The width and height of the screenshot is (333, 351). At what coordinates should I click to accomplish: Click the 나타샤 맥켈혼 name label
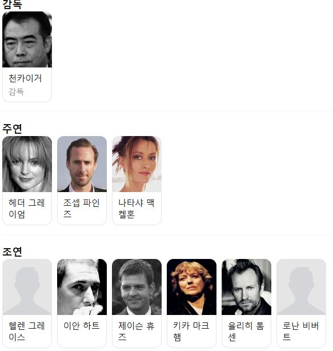point(136,209)
